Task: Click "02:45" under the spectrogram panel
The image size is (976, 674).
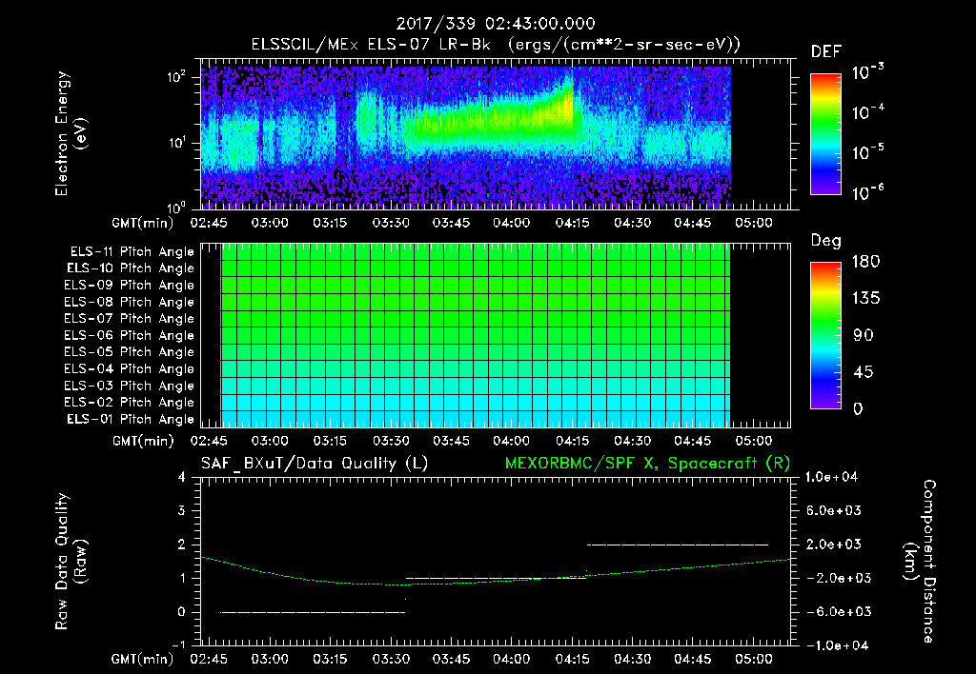Action: click(x=209, y=223)
